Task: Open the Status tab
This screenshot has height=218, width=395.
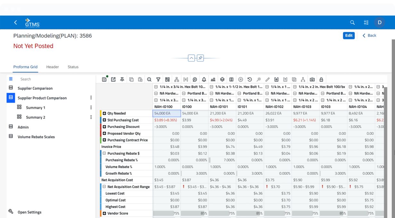Action: click(73, 67)
